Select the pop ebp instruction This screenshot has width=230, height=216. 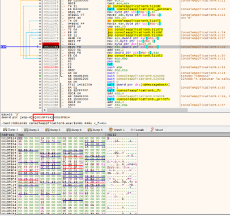pyautogui.click(x=114, y=62)
